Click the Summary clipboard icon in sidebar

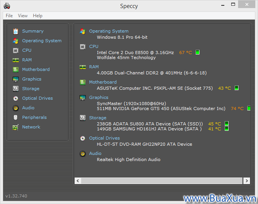[16, 31]
